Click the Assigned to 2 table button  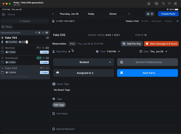pos(84,73)
